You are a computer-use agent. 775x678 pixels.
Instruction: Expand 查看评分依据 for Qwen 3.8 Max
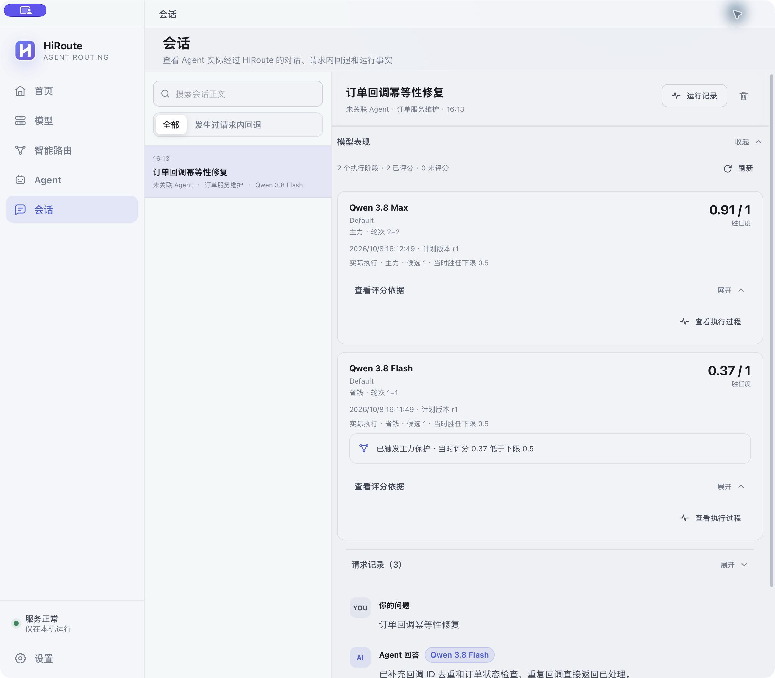pos(550,290)
